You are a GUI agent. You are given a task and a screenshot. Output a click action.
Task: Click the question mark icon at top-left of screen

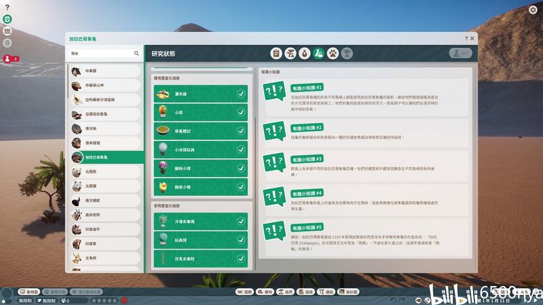(x=7, y=7)
